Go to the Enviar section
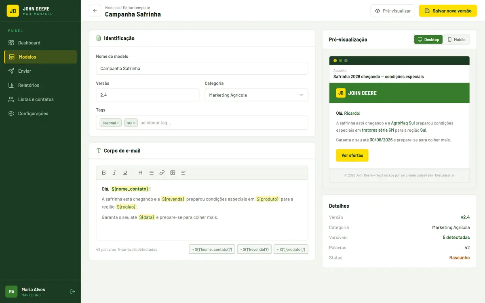This screenshot has height=303, width=485. 40,71
